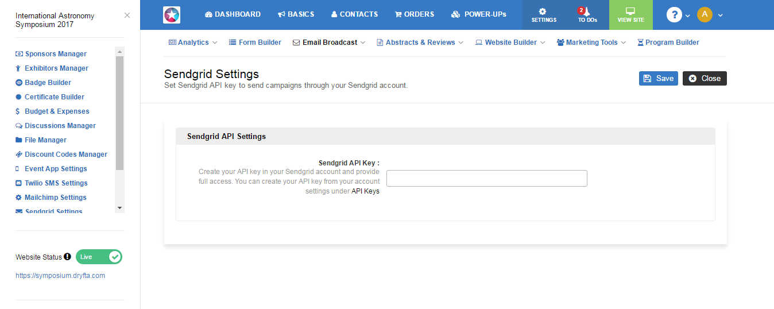Open Event App Settings in sidebar
This screenshot has height=309, width=774.
click(51, 169)
